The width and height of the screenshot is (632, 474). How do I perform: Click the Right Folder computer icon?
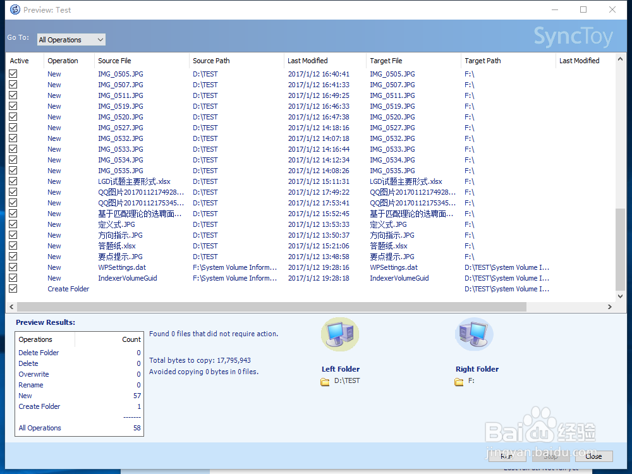[x=474, y=334]
